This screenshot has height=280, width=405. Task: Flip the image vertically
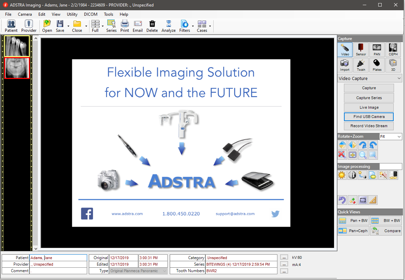click(x=342, y=145)
